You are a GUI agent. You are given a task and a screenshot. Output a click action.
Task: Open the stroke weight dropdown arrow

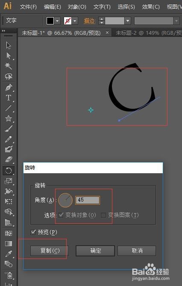coord(128,21)
